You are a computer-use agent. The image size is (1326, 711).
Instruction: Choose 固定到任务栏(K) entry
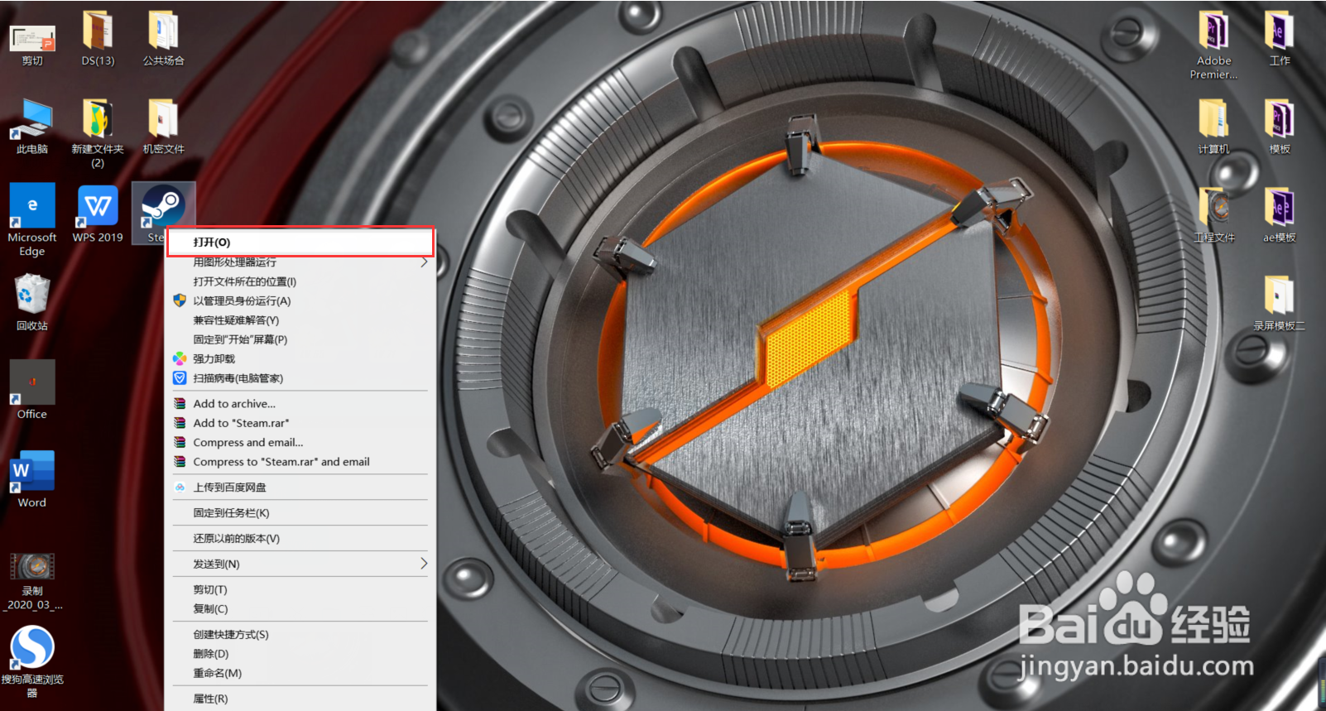coord(300,513)
